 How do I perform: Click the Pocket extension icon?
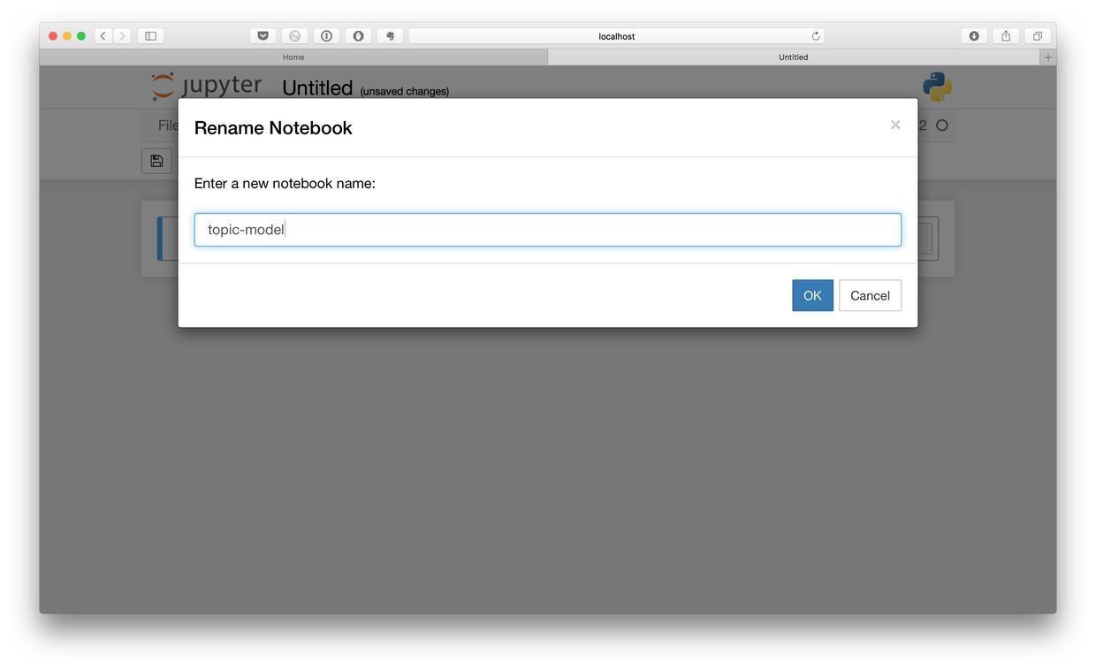pyautogui.click(x=263, y=36)
